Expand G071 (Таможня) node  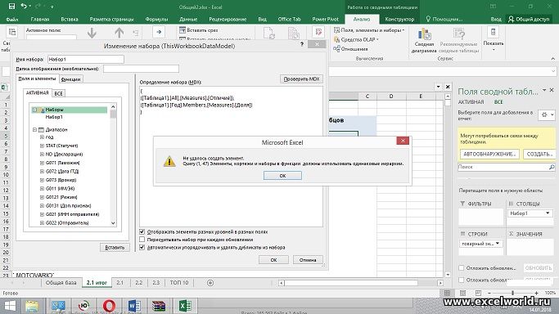point(42,163)
